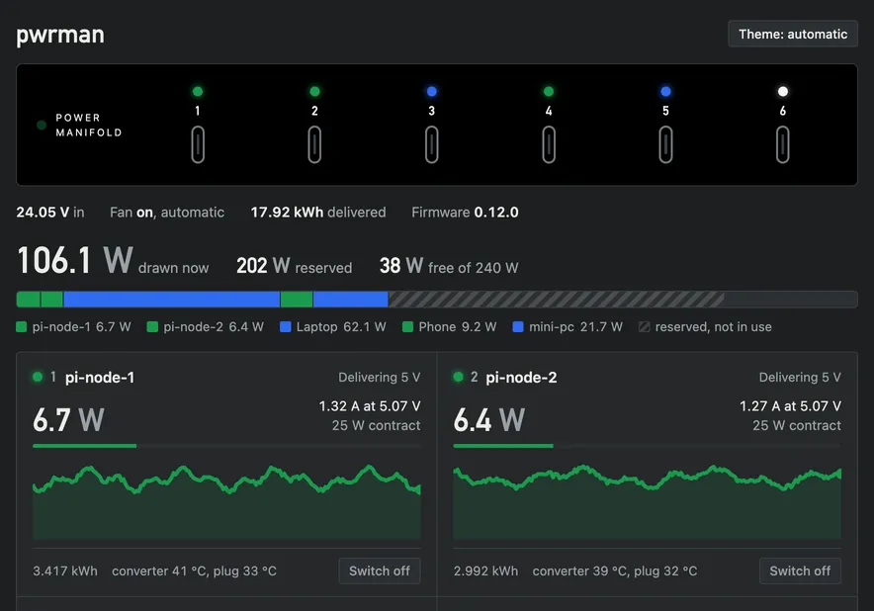Click the Power Manifold main indicator dot

tap(42, 125)
